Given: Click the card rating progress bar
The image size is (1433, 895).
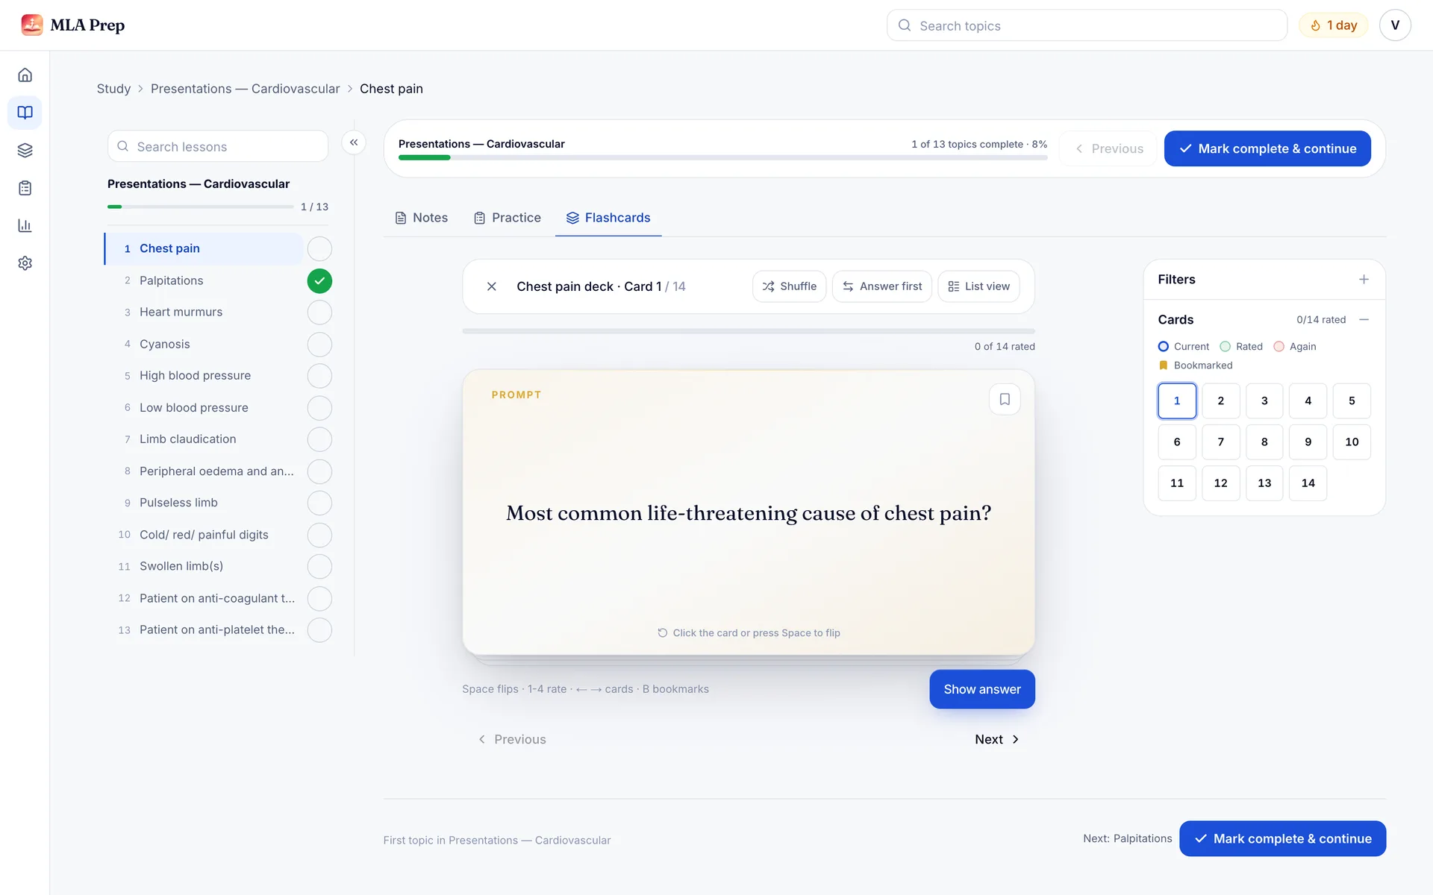Looking at the screenshot, I should [x=749, y=331].
